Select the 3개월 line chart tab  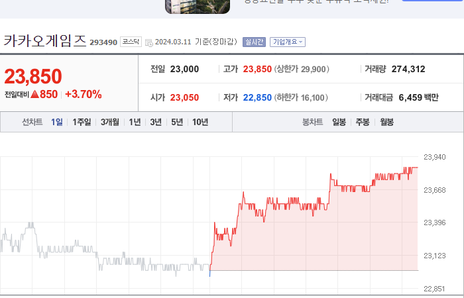tap(110, 122)
